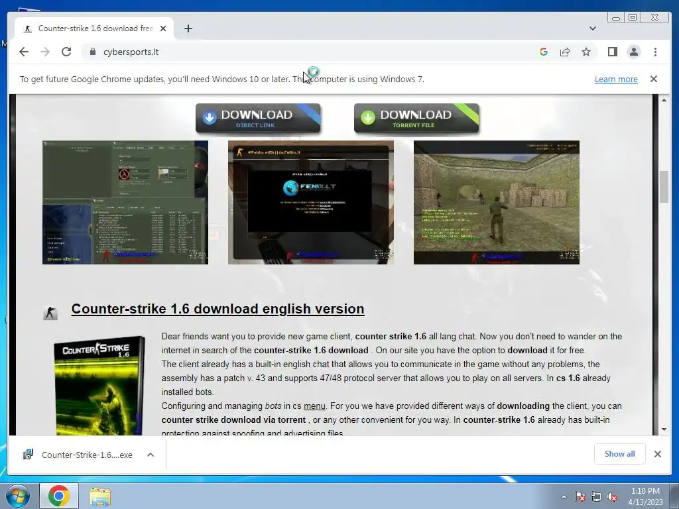Click Download Direct Link button

click(x=258, y=118)
